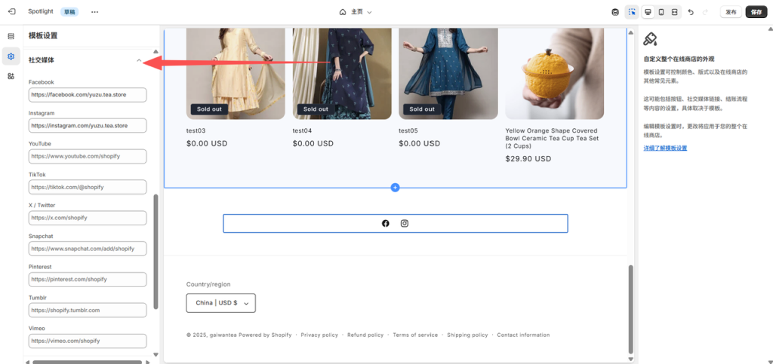Click the 草稿 draft badge
Viewport: 773px width, 364px height.
click(69, 12)
